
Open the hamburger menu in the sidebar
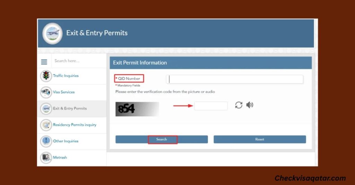pos(44,62)
